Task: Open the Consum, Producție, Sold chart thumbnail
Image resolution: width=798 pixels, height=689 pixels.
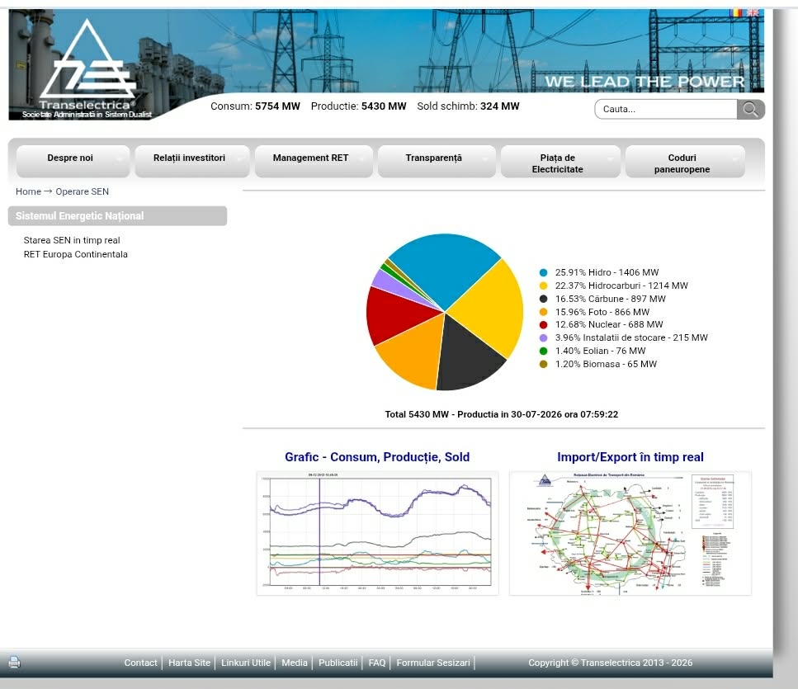Action: (x=377, y=533)
